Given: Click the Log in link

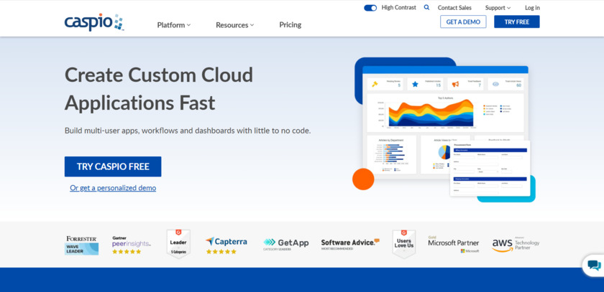Looking at the screenshot, I should coord(532,8).
